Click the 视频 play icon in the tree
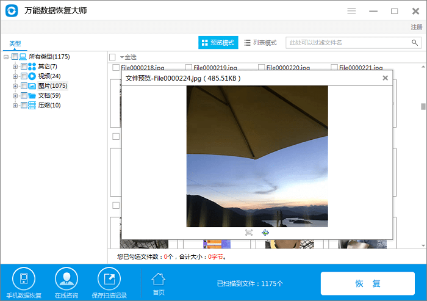Screen dimensions: 427x301 tap(32, 76)
